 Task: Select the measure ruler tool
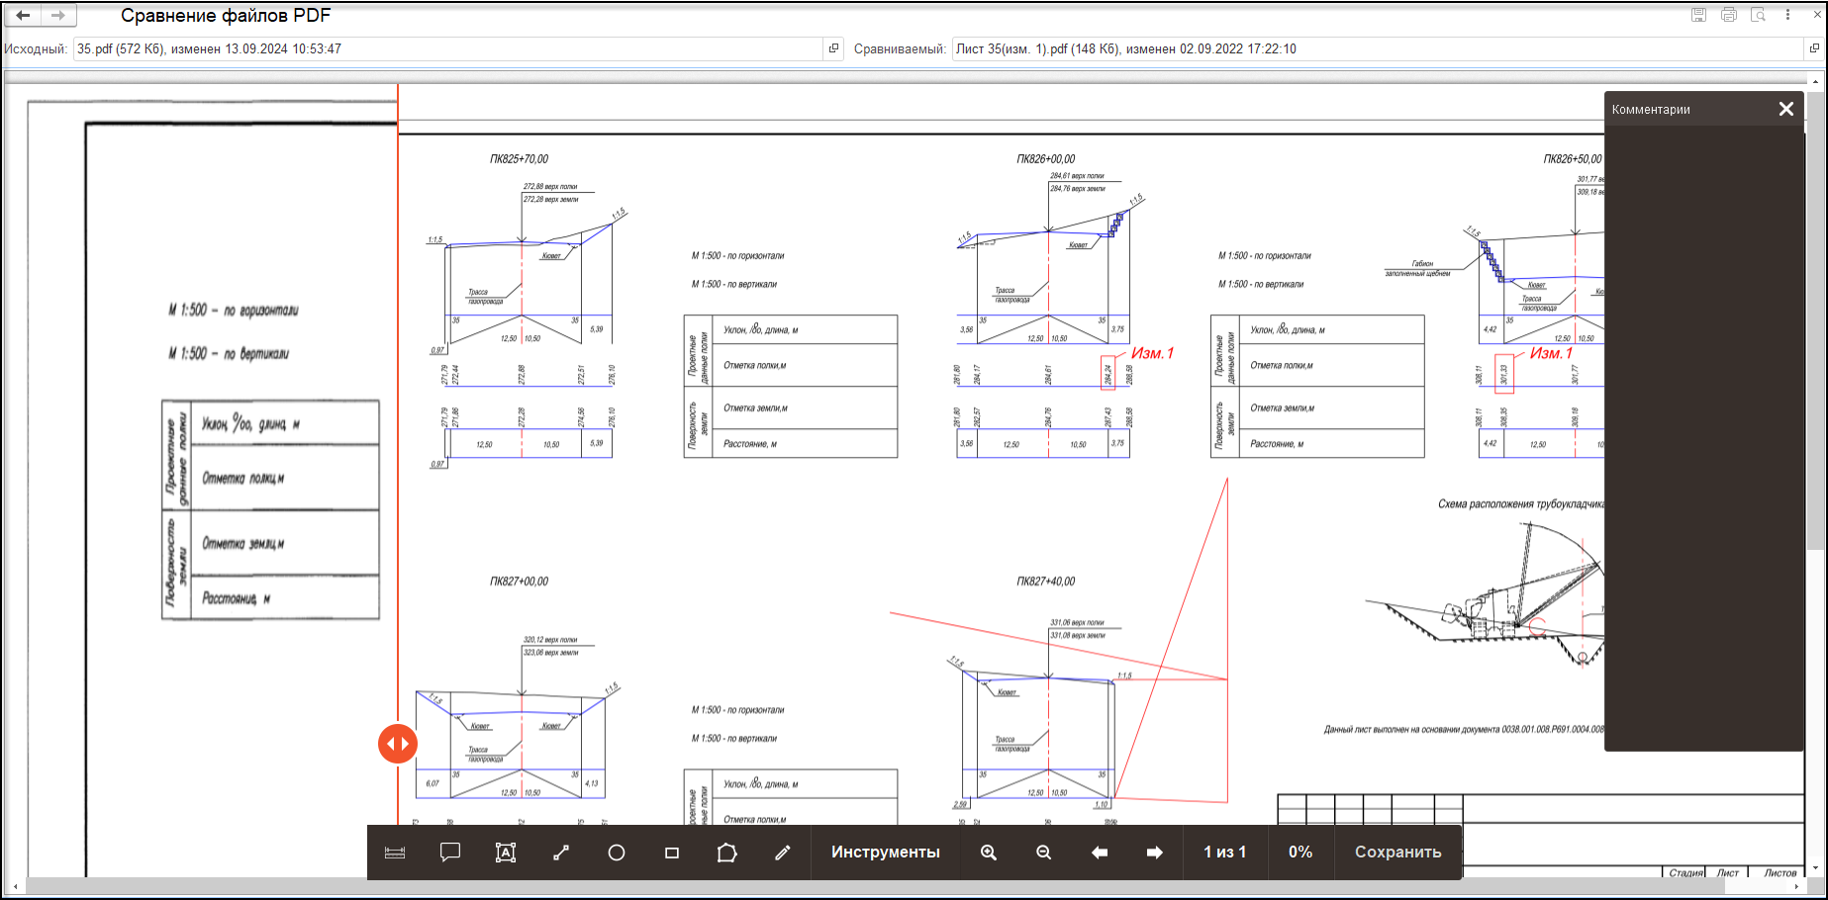(x=395, y=853)
